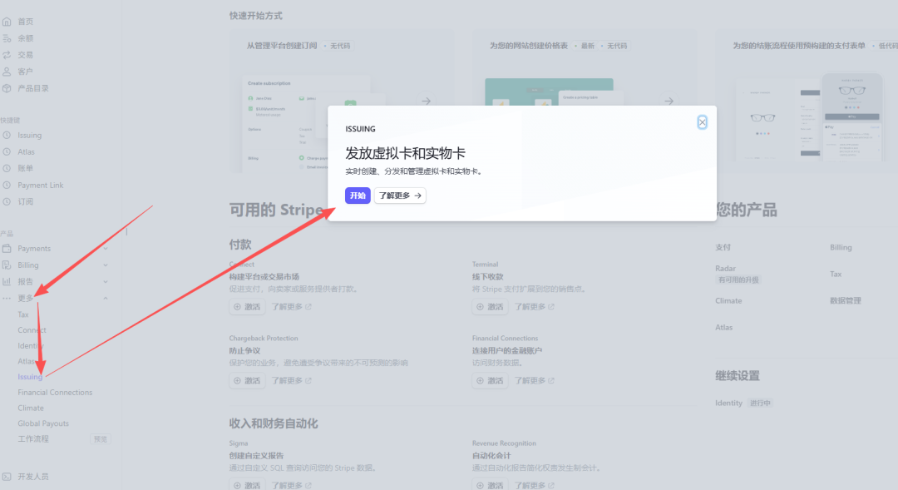Screen dimensions: 898x490
Task: Open Tax under 您的产品
Action: pos(836,274)
